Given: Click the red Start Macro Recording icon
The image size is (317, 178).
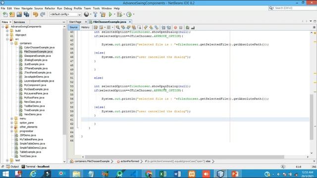Looking at the screenshot, I should coord(175,28).
